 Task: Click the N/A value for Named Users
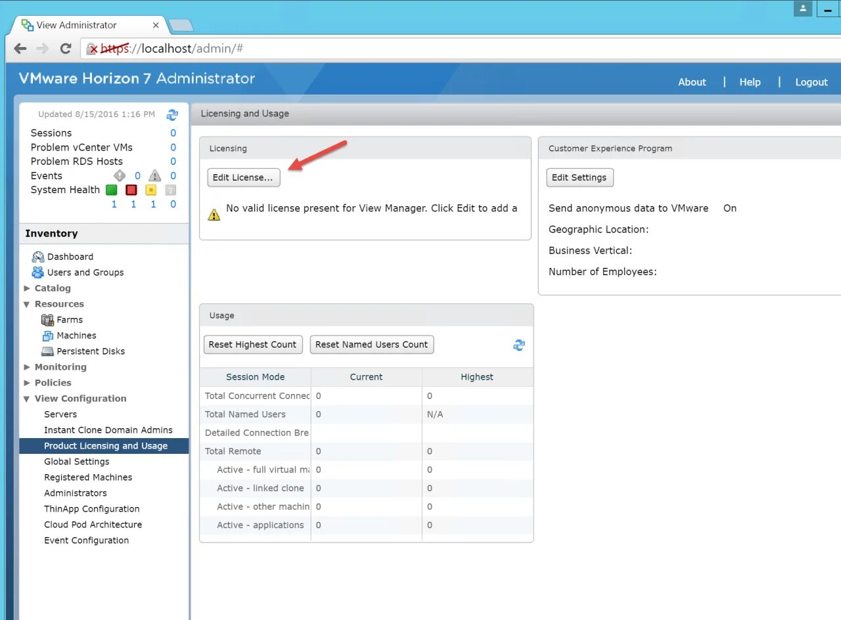pyautogui.click(x=435, y=414)
